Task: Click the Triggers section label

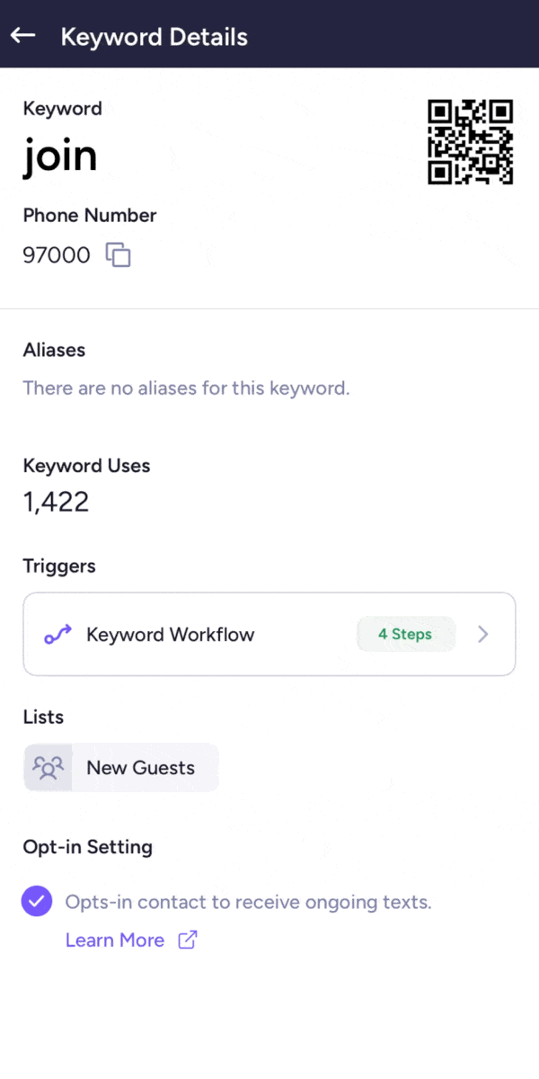Action: (x=59, y=566)
